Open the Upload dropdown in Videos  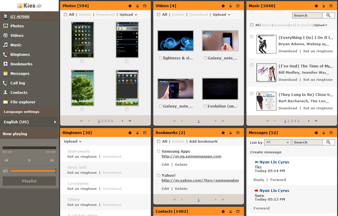222,15
